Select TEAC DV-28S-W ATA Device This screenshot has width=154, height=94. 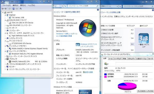coord(22,23)
